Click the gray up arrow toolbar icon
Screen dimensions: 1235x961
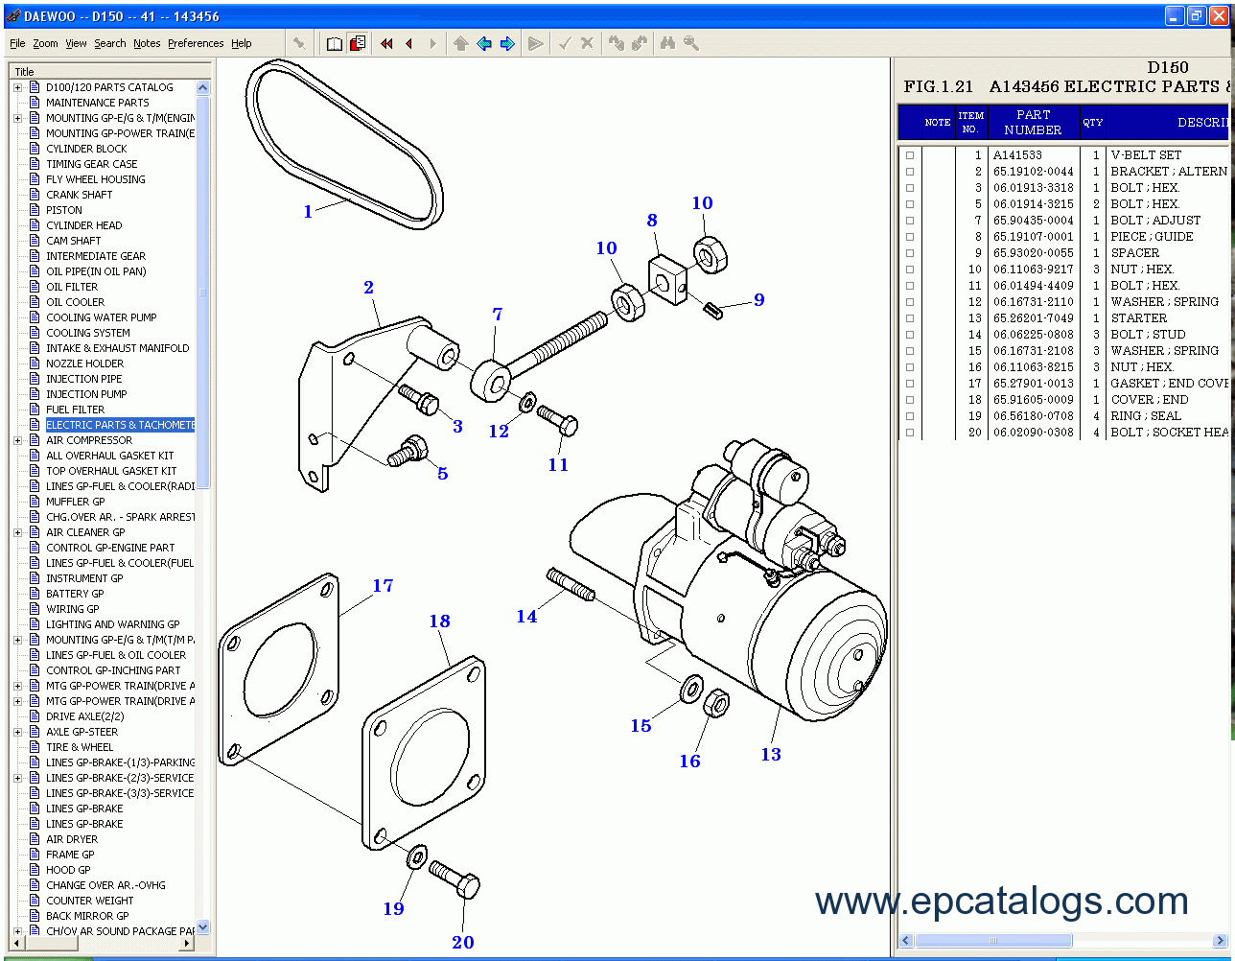point(461,43)
